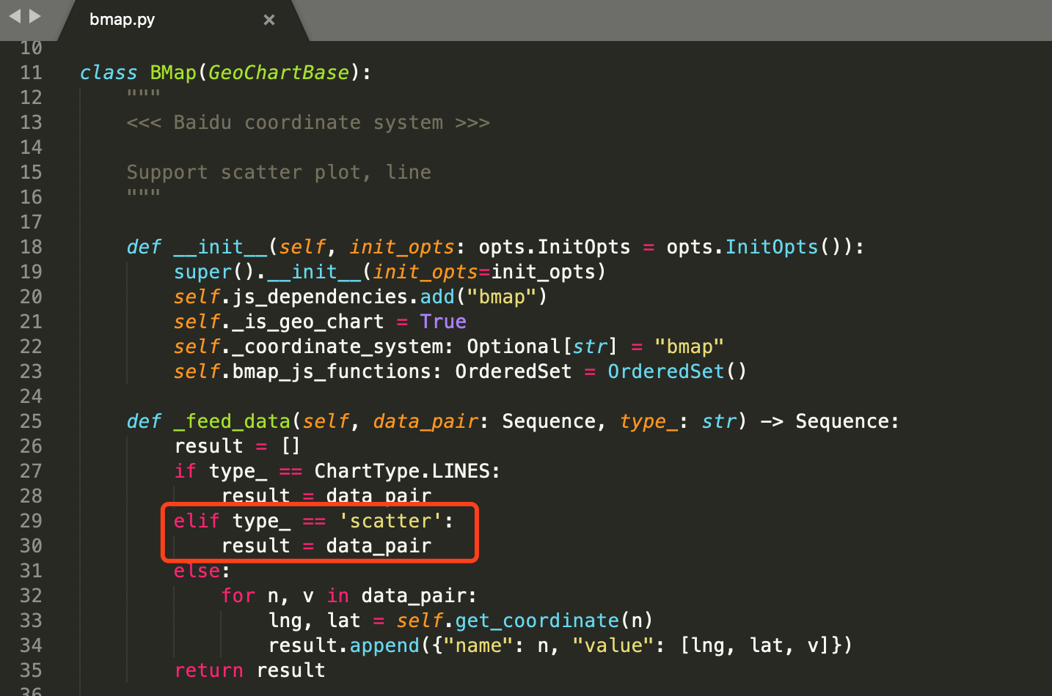Click 'Support scatter plot, line' comment
Image resolution: width=1052 pixels, height=696 pixels.
pos(279,172)
